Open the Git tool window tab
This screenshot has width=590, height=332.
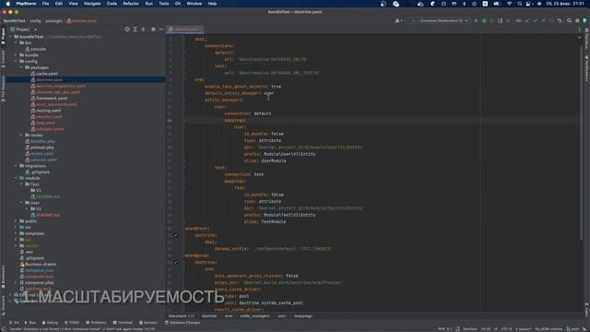point(15,323)
